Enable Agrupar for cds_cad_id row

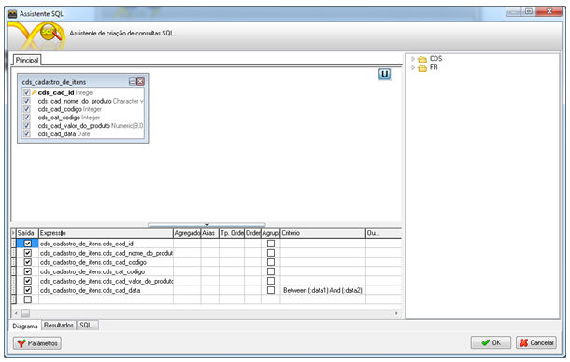271,244
